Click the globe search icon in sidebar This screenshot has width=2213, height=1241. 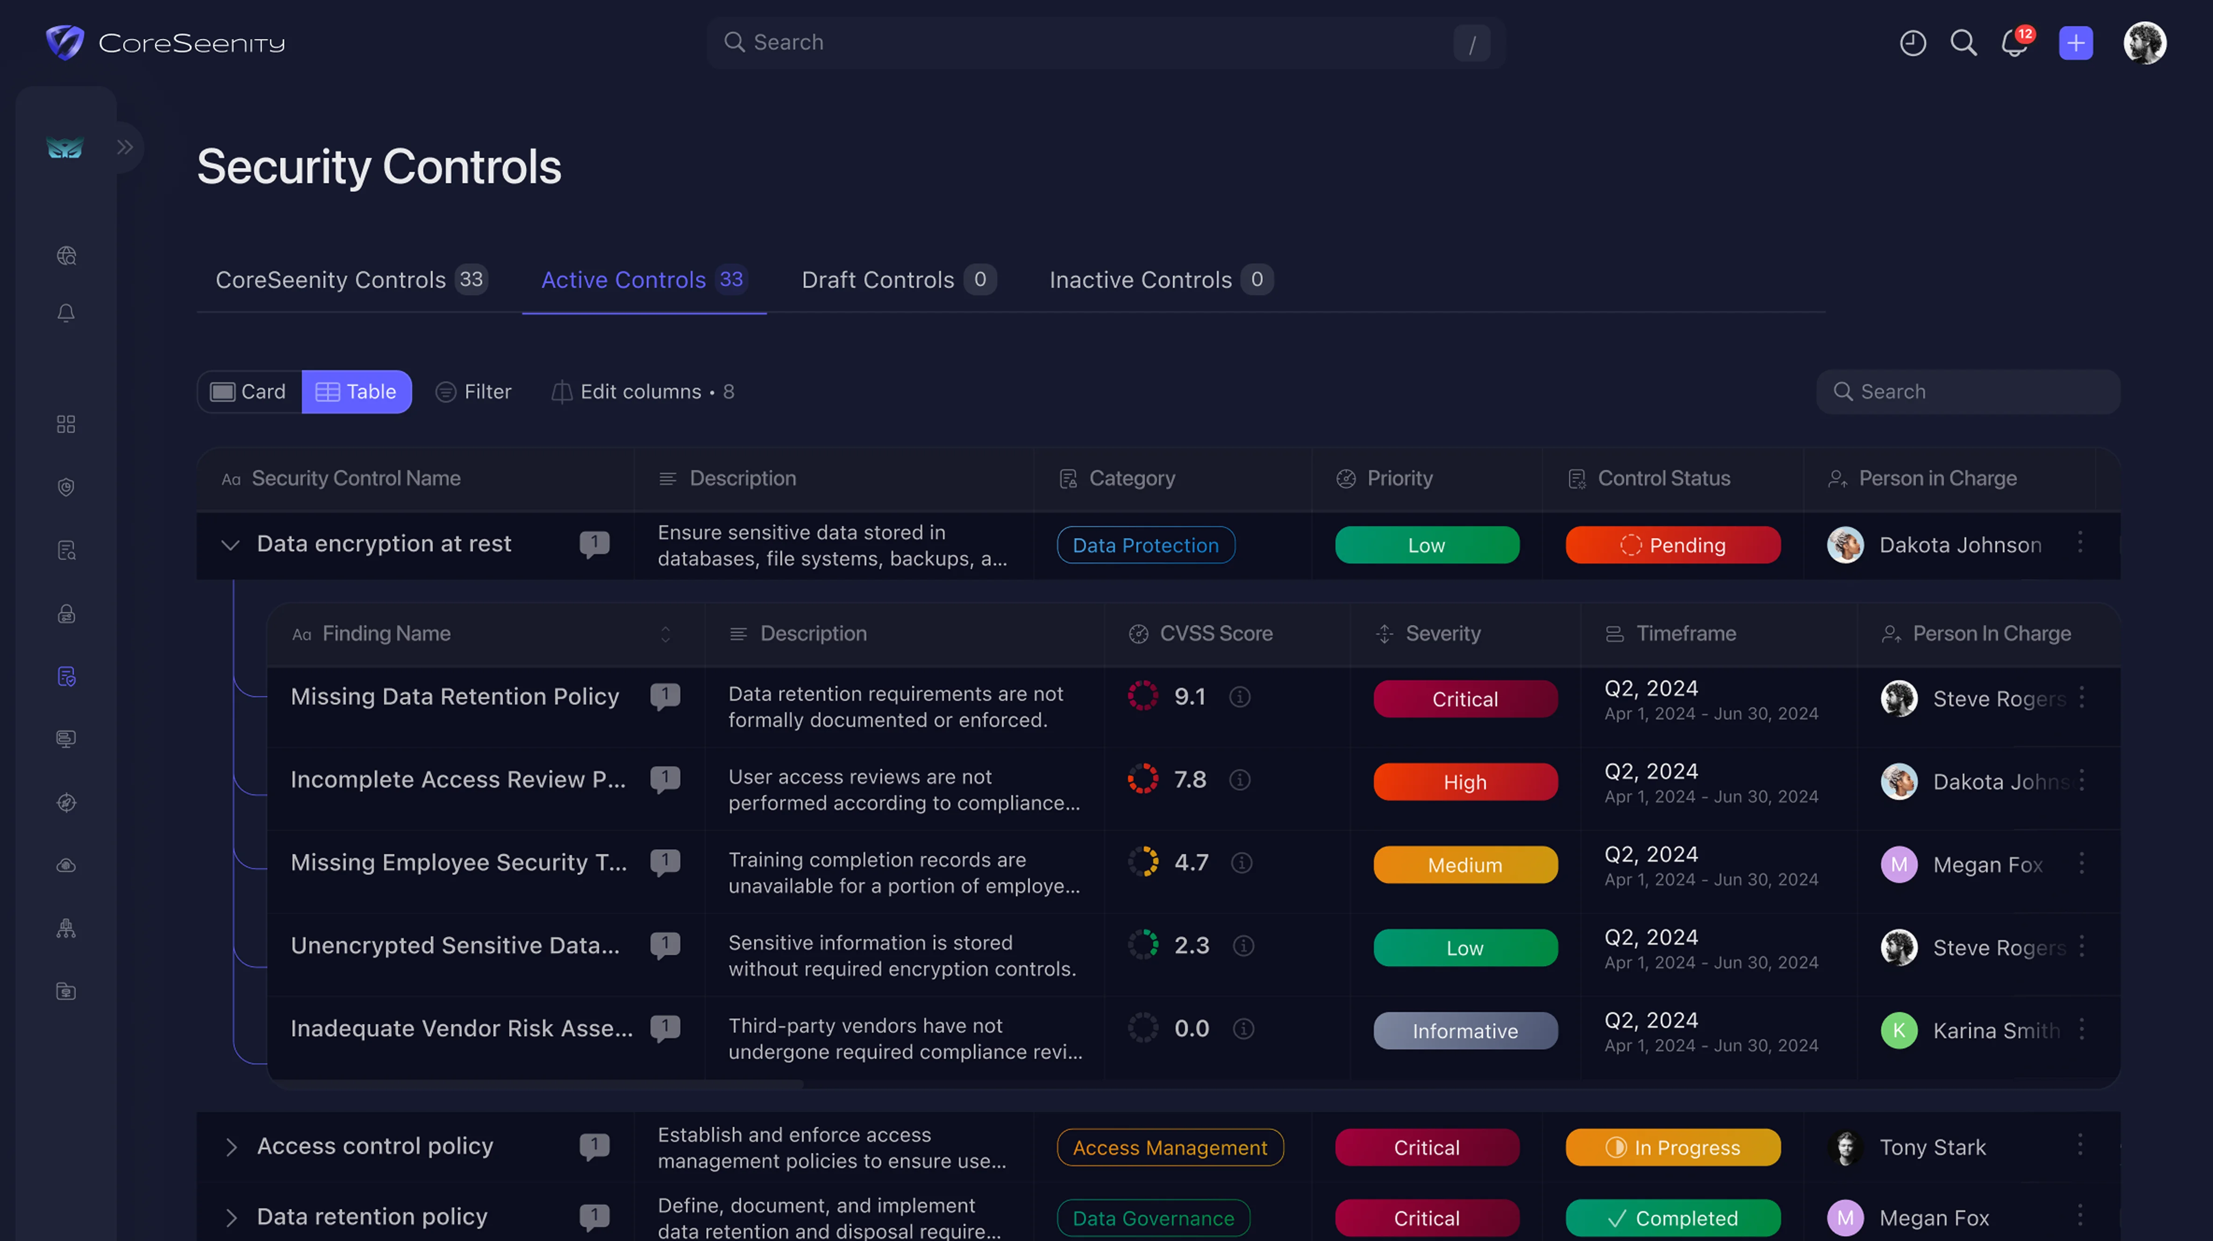click(66, 256)
